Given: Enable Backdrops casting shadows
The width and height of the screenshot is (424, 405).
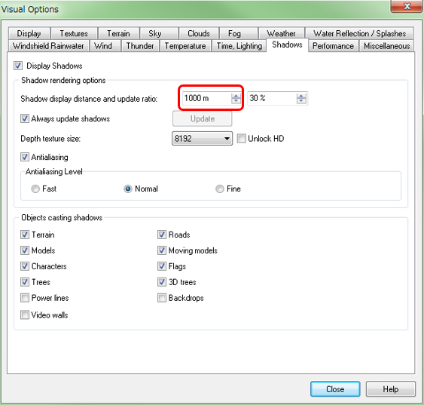Looking at the screenshot, I should 162,298.
